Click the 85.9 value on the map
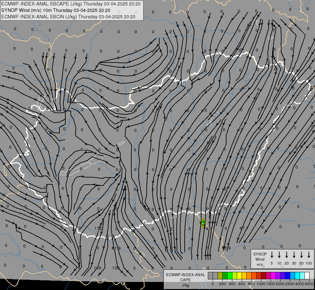Image resolution: width=315 pixels, height=290 pixels. (226, 248)
